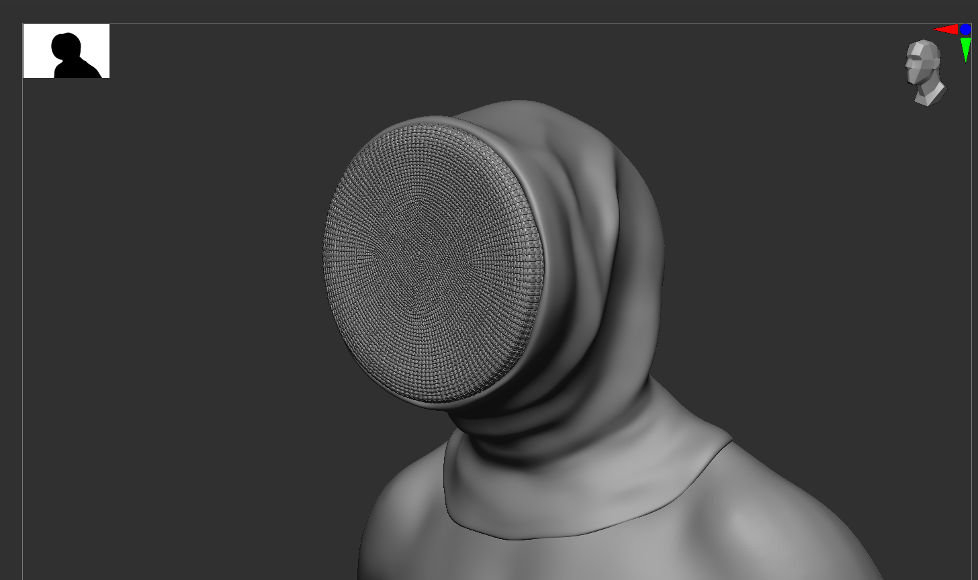Viewport: 978px width, 580px height.
Task: Click the gathered cowl under the mask
Action: [531, 423]
